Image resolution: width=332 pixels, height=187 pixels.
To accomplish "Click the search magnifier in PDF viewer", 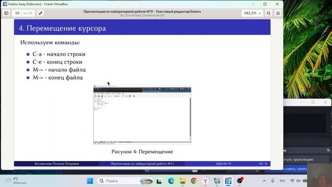I will click(x=269, y=13).
